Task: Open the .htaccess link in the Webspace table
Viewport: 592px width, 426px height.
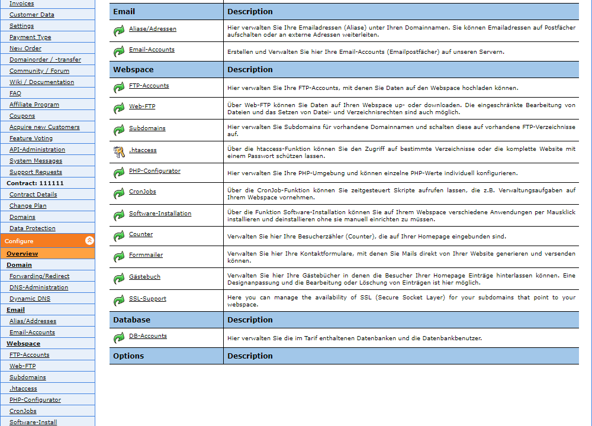Action: click(143, 150)
